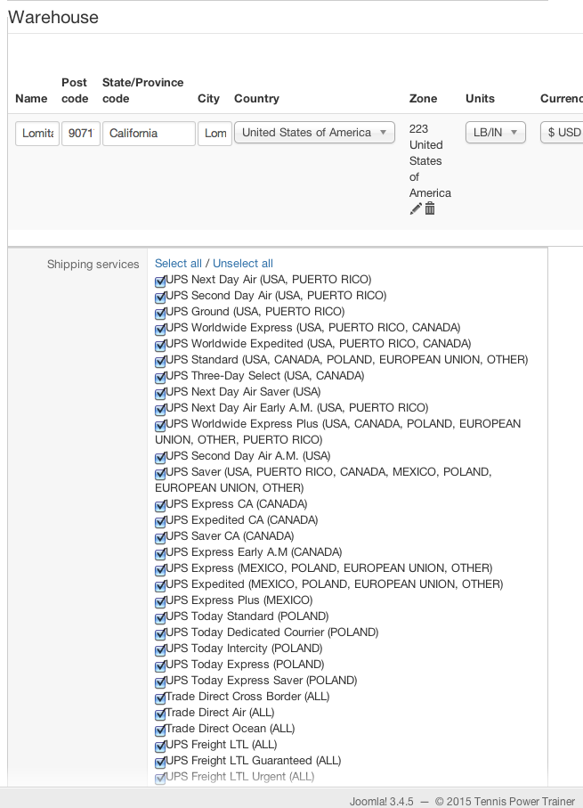Uncheck UPS Worldwide Express Plus
This screenshot has height=808, width=583.
click(160, 426)
